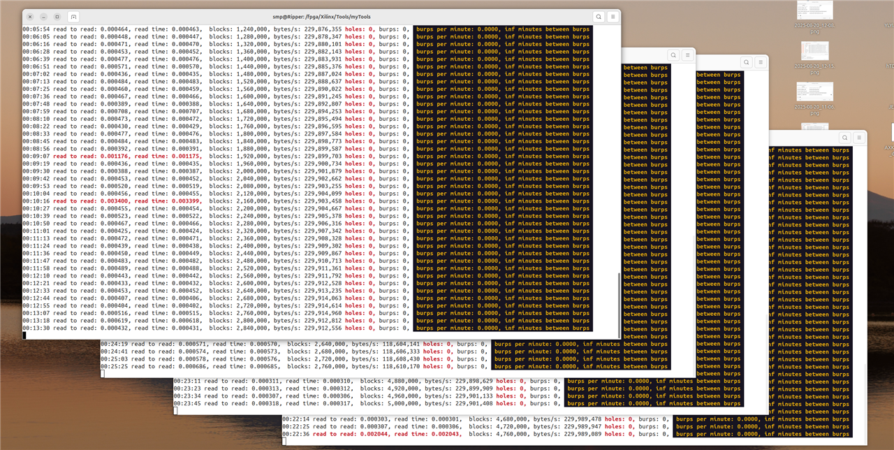The image size is (894, 450).
Task: Click the read time 0.000707 in the 00:07:59 row
Action: point(186,112)
